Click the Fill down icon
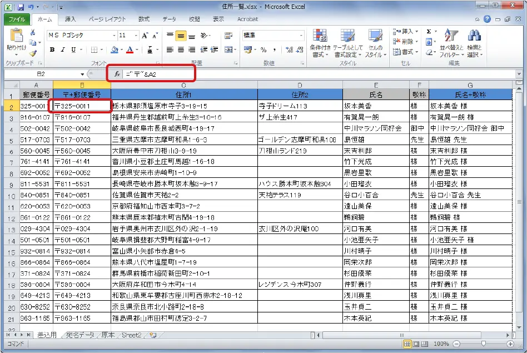 [429, 42]
